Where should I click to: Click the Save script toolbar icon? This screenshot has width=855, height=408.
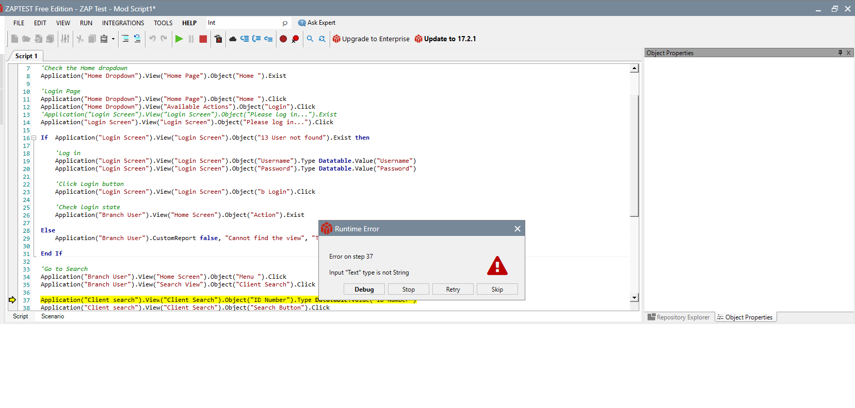click(38, 39)
